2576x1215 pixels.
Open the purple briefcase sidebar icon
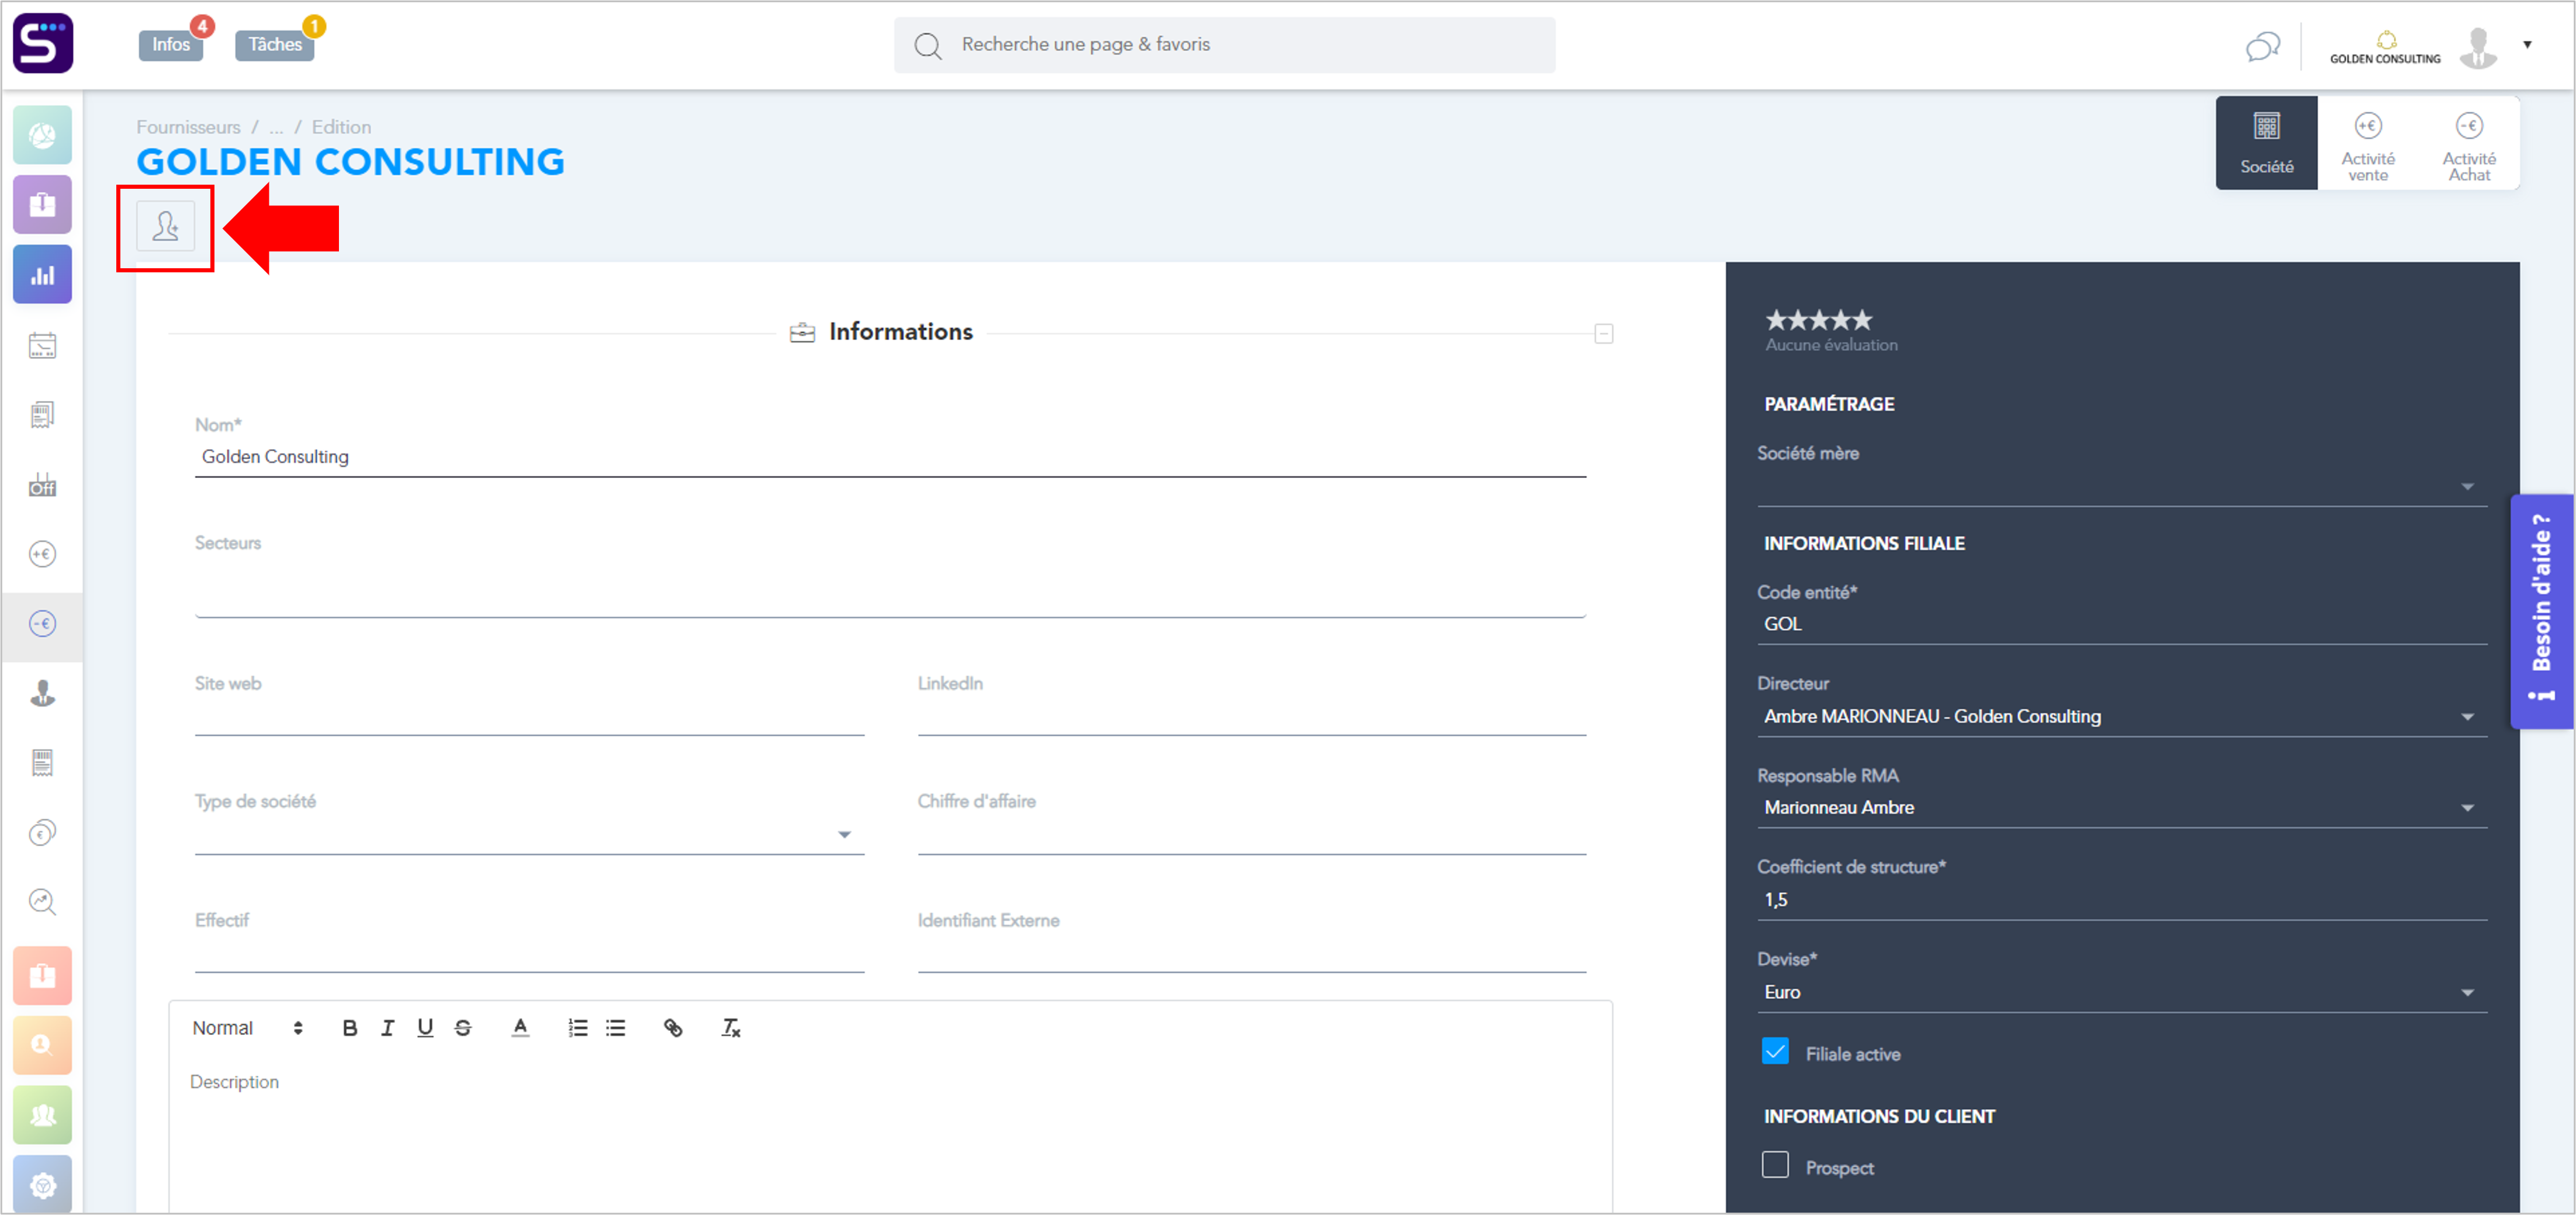point(42,204)
